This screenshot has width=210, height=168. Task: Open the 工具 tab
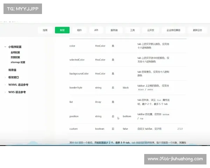coord(132,30)
